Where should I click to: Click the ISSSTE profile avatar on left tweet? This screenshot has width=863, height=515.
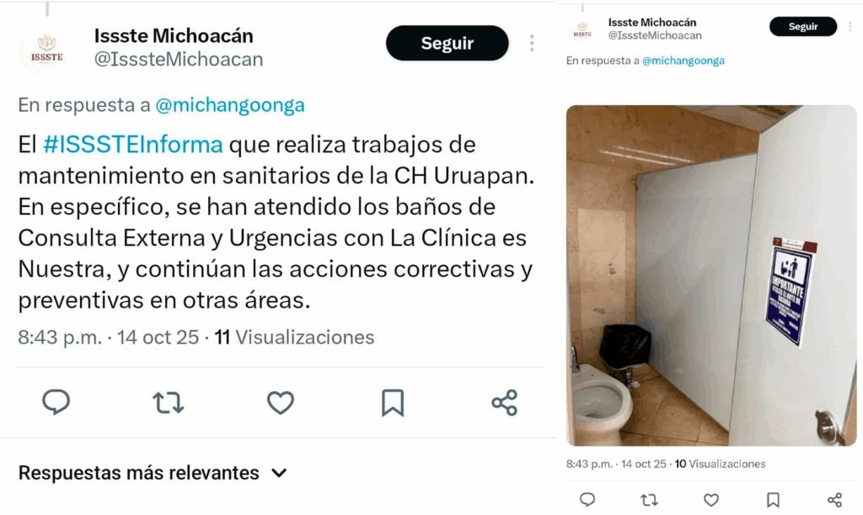click(x=47, y=52)
